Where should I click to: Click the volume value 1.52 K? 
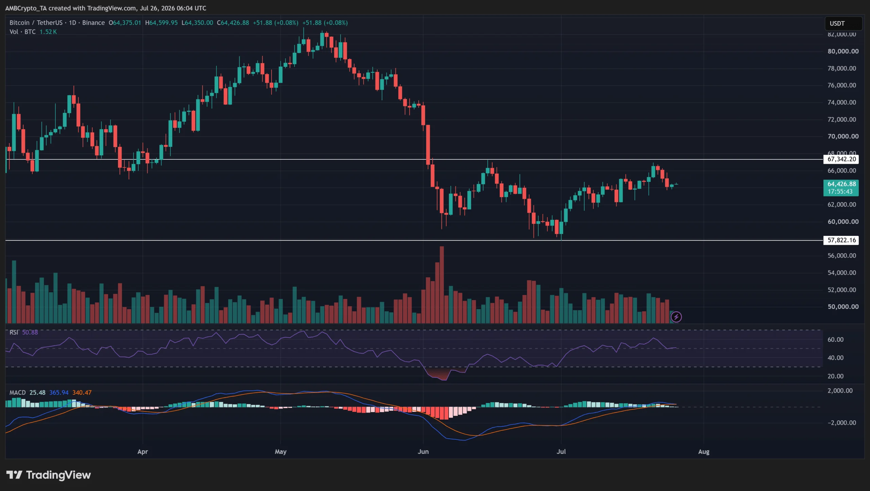tap(48, 32)
